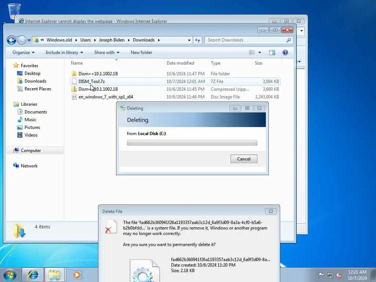Open Recent Places in the navigation pane
Image resolution: width=376 pixels, height=282 pixels.
click(x=38, y=89)
